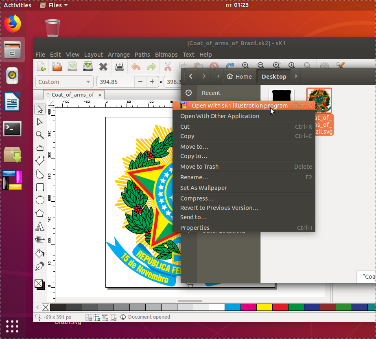Screen dimensions: 376x339
Task: Click the Desktop path button in Files
Action: 274,76
